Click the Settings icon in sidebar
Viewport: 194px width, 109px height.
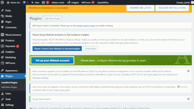3,105
